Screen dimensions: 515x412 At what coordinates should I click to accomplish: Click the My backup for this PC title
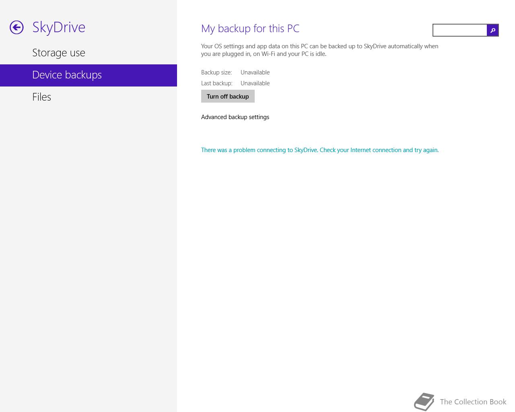[250, 29]
